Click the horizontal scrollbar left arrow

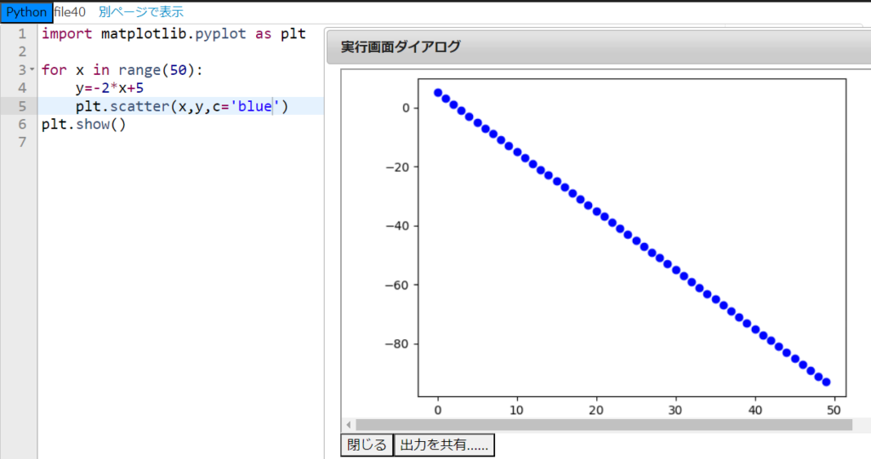tap(348, 425)
